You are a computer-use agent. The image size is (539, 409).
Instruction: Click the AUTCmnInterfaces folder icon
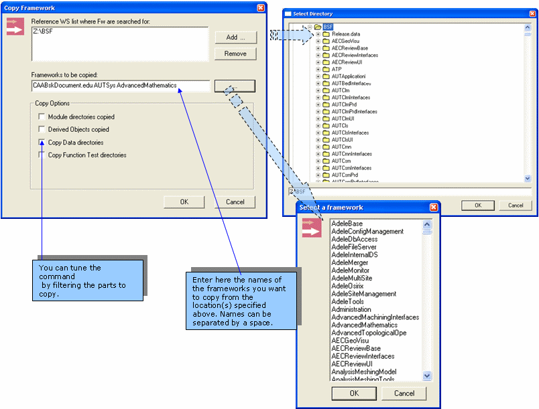tap(326, 154)
